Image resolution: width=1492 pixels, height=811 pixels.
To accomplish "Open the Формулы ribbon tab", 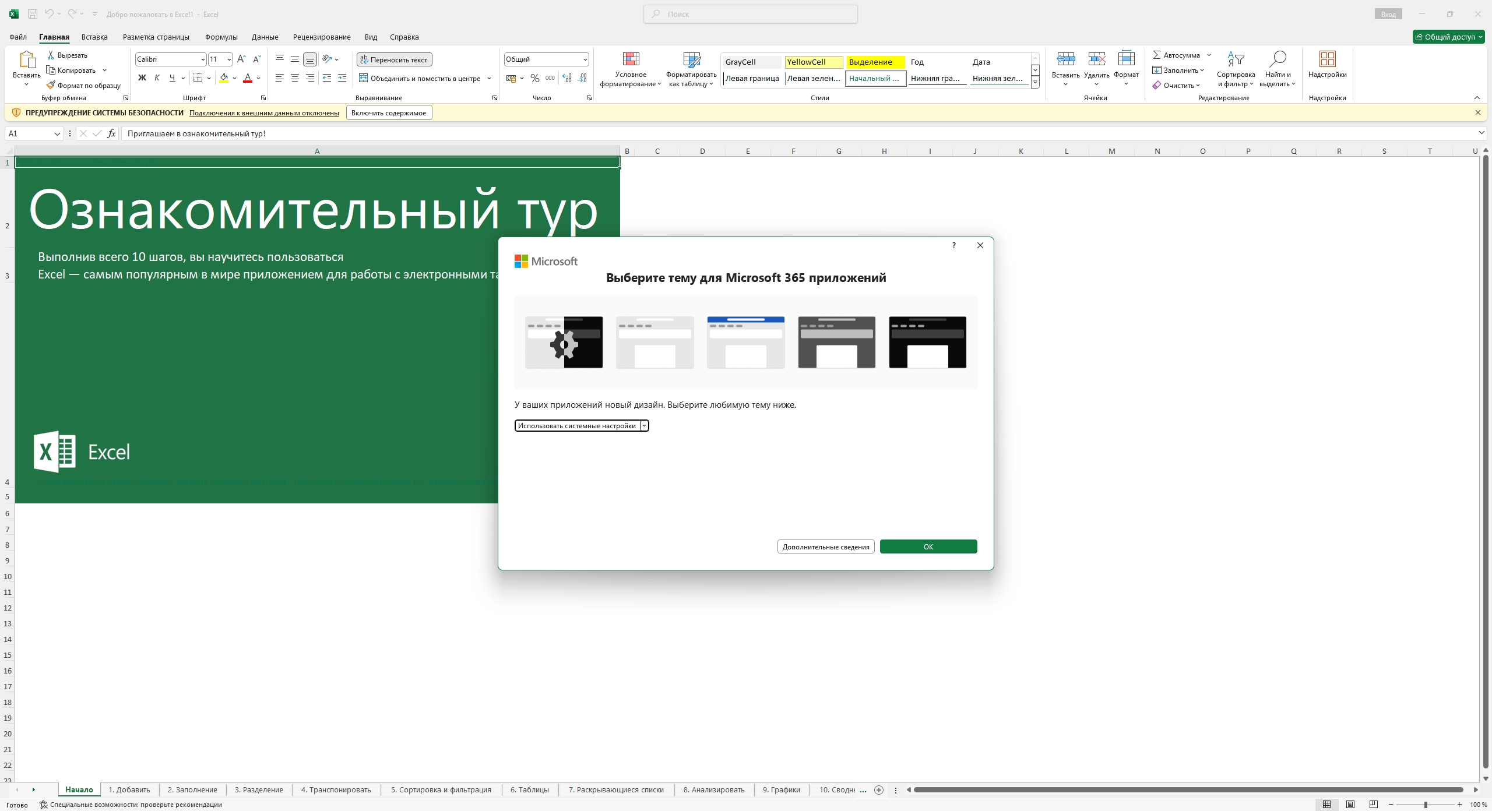I will tap(221, 37).
